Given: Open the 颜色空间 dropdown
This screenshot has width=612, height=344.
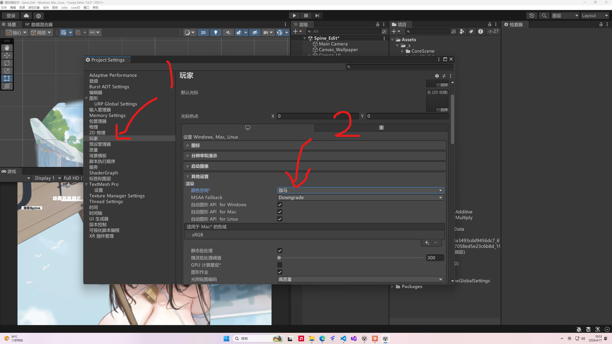Looking at the screenshot, I should point(360,190).
